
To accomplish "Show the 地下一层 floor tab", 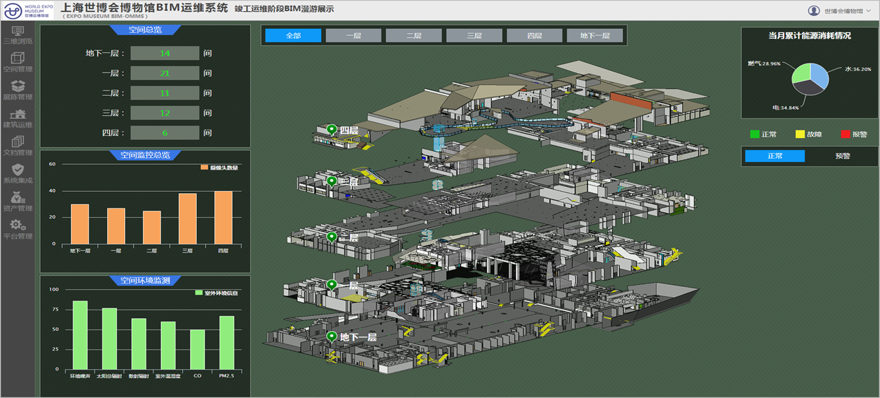I will click(594, 35).
